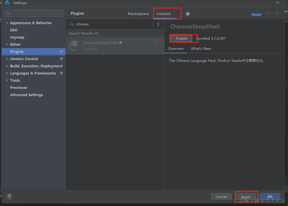Select SDK in settings tree

[14, 30]
